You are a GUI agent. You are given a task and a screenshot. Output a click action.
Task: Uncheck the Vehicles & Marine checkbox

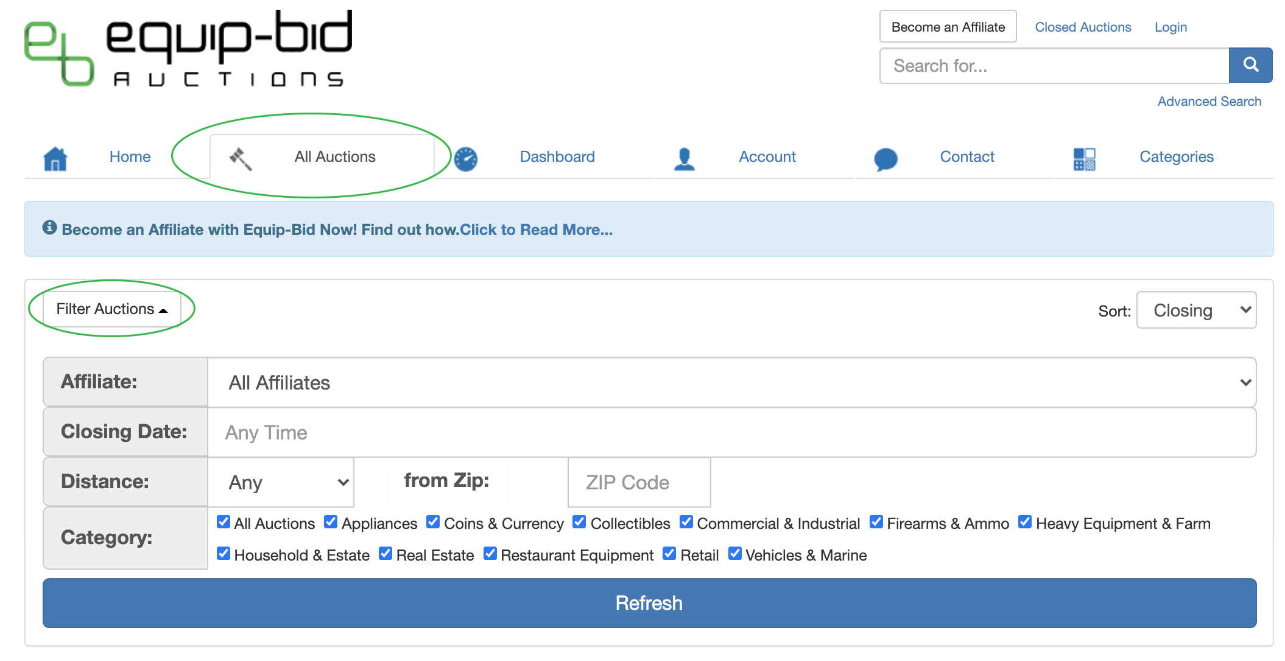pyautogui.click(x=735, y=554)
